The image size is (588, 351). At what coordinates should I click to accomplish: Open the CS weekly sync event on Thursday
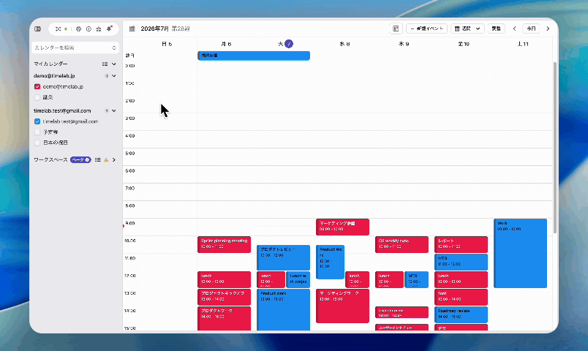402,244
